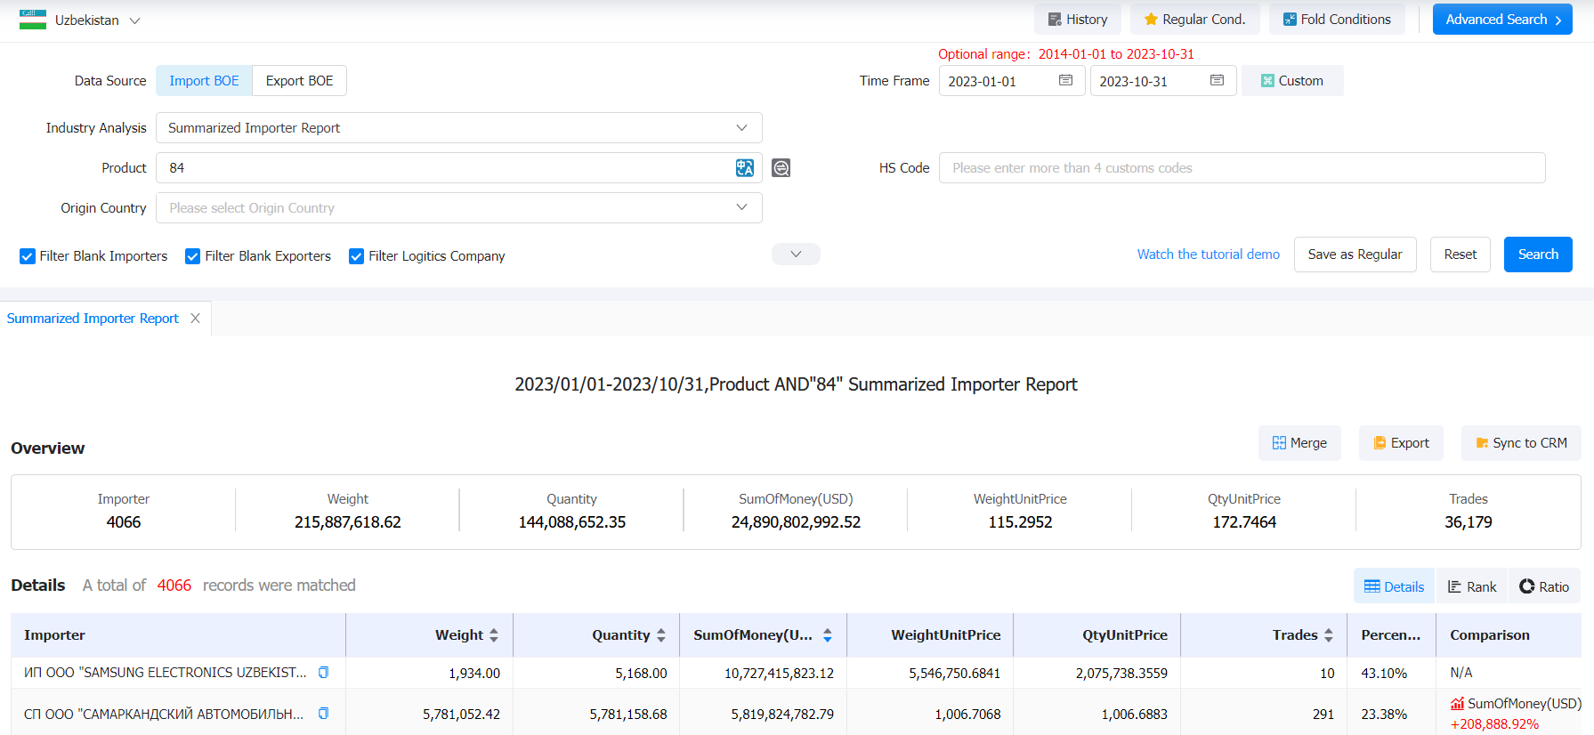Toggle Filter Logitics Company checkbox
Screen dimensions: 1594x735
tap(356, 256)
